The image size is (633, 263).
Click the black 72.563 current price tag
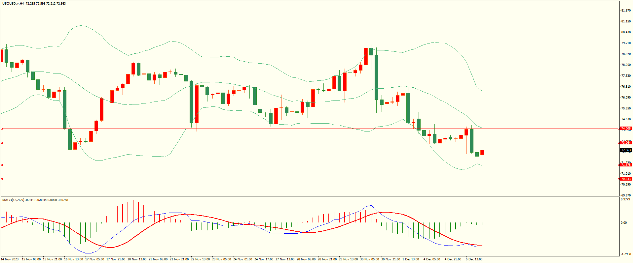point(626,150)
